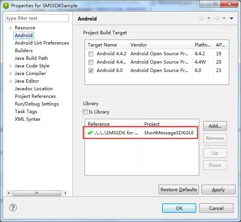Click the Reference column header
The image size is (241, 222).
pos(113,124)
